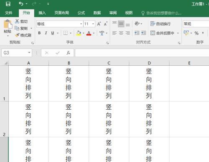Open the font size dropdown

tap(93, 24)
